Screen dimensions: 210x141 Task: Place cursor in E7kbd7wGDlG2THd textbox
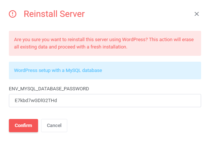[x=105, y=101]
